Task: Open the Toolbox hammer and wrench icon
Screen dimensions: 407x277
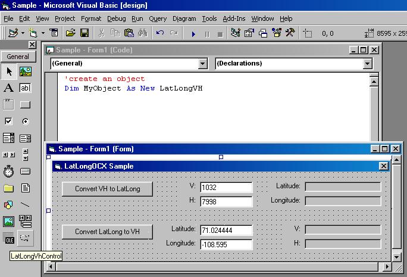Action: tap(290, 33)
